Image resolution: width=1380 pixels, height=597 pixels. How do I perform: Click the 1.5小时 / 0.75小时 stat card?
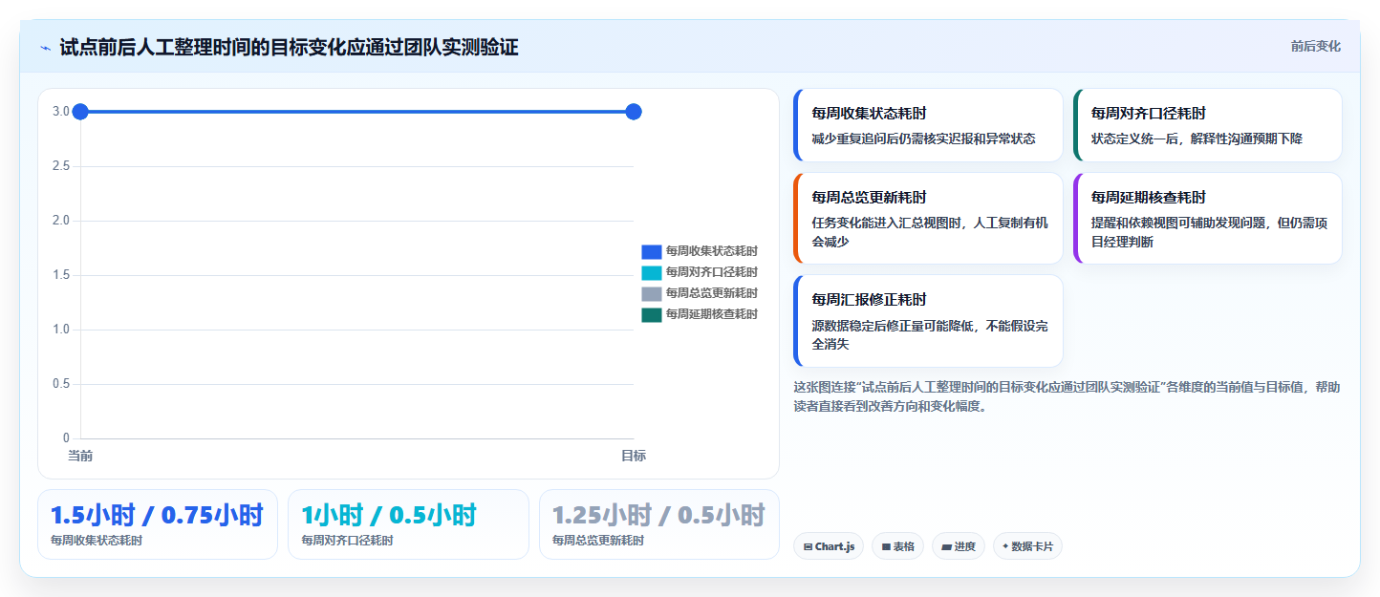click(158, 524)
